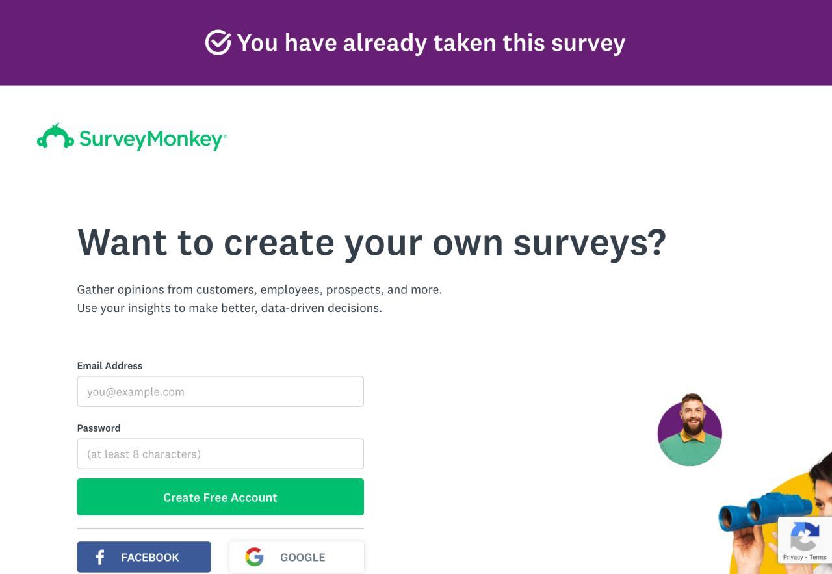This screenshot has height=574, width=832.
Task: Click the SurveyMonkey wordmark text
Action: (153, 139)
